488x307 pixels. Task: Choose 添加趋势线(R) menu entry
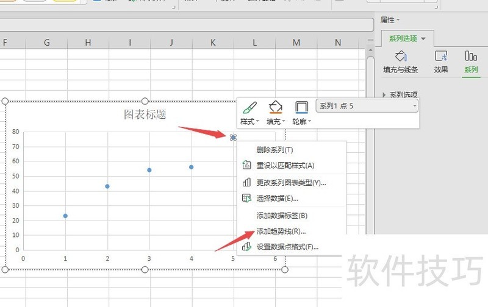pyautogui.click(x=292, y=231)
